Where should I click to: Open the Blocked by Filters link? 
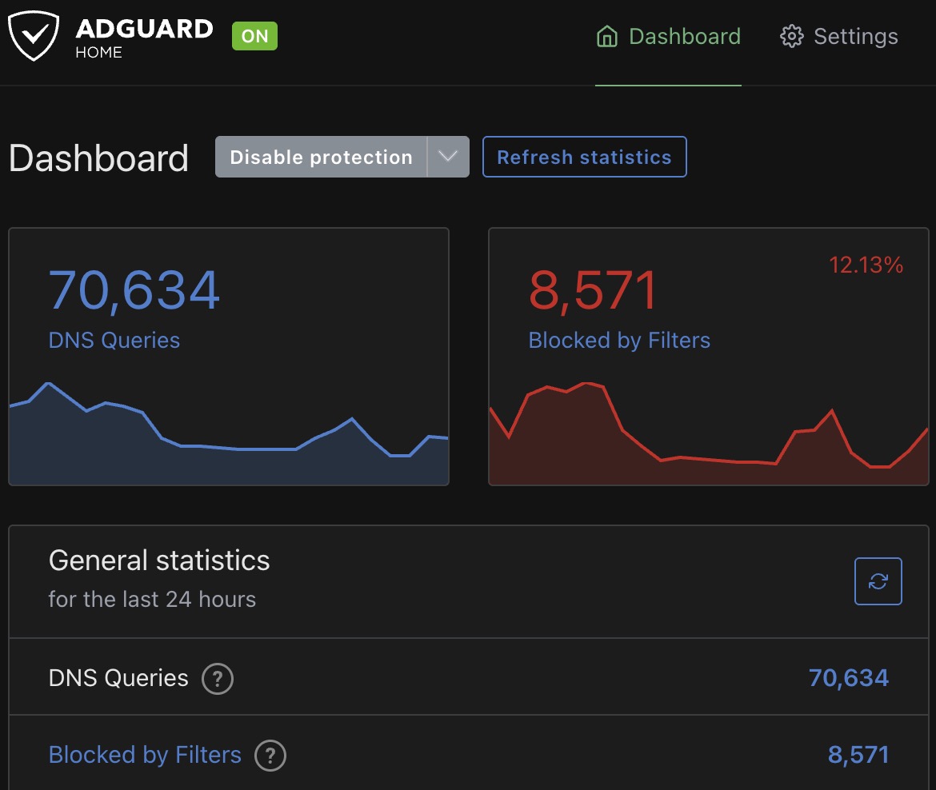[144, 755]
